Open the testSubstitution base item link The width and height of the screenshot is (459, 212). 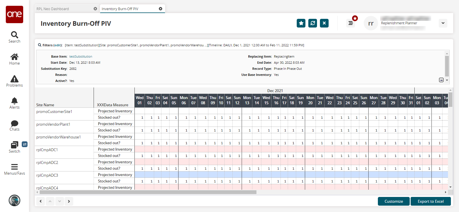[x=81, y=56]
